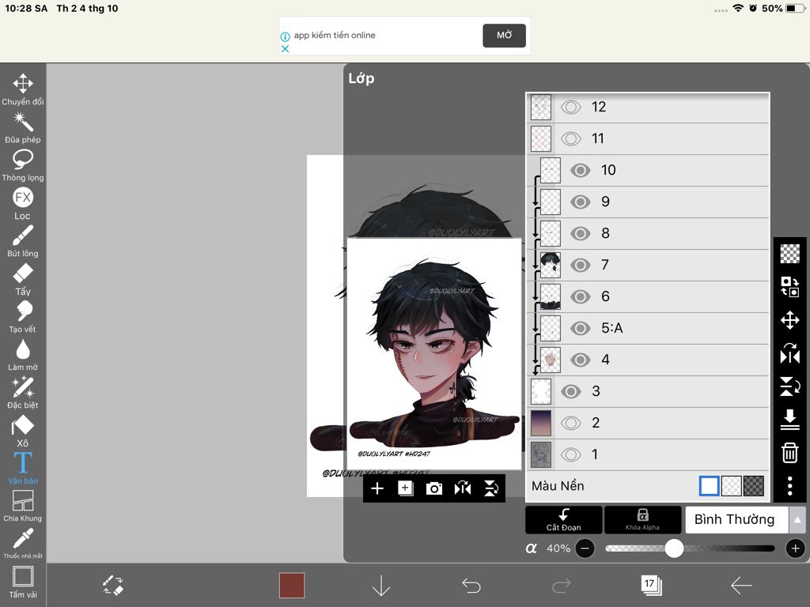Decrease opacity with minus button
Viewport: 810px width, 607px height.
585,549
